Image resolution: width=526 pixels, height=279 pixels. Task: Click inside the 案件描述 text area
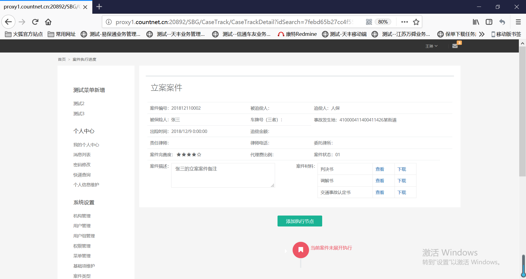(223, 175)
